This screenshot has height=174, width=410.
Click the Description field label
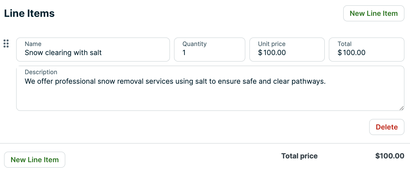(41, 72)
